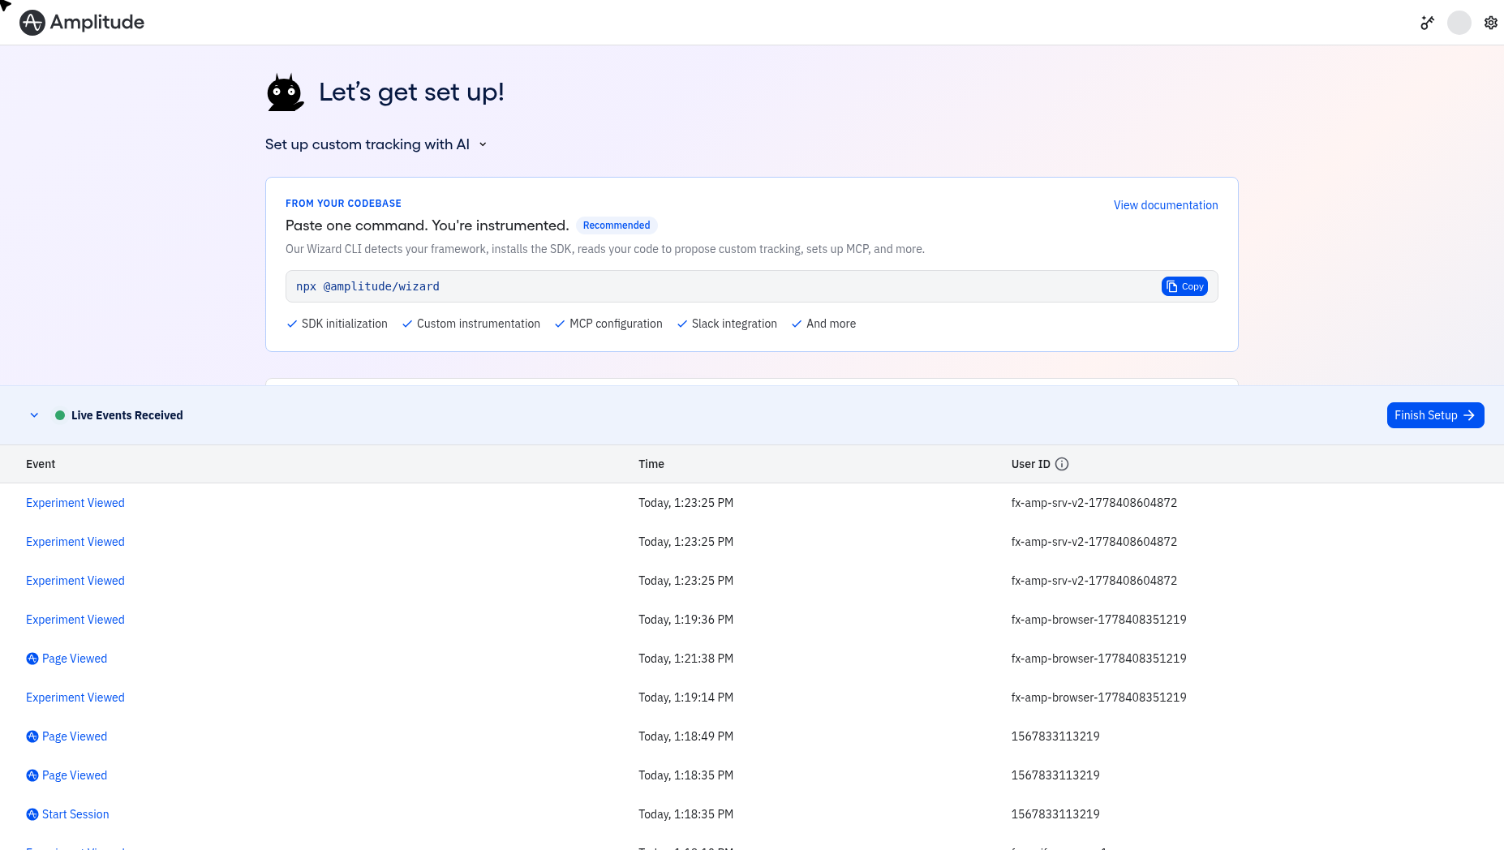Click the Amplitude logo
The width and height of the screenshot is (1504, 850).
pos(81,23)
